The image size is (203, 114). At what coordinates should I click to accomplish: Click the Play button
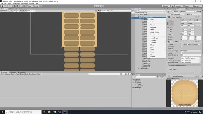96,6
